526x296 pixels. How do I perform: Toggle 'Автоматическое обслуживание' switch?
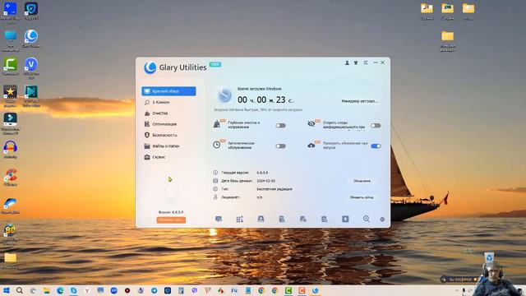click(x=281, y=146)
